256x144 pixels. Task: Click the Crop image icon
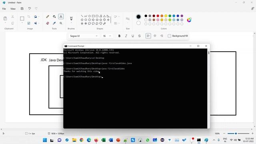pyautogui.click(x=29, y=16)
